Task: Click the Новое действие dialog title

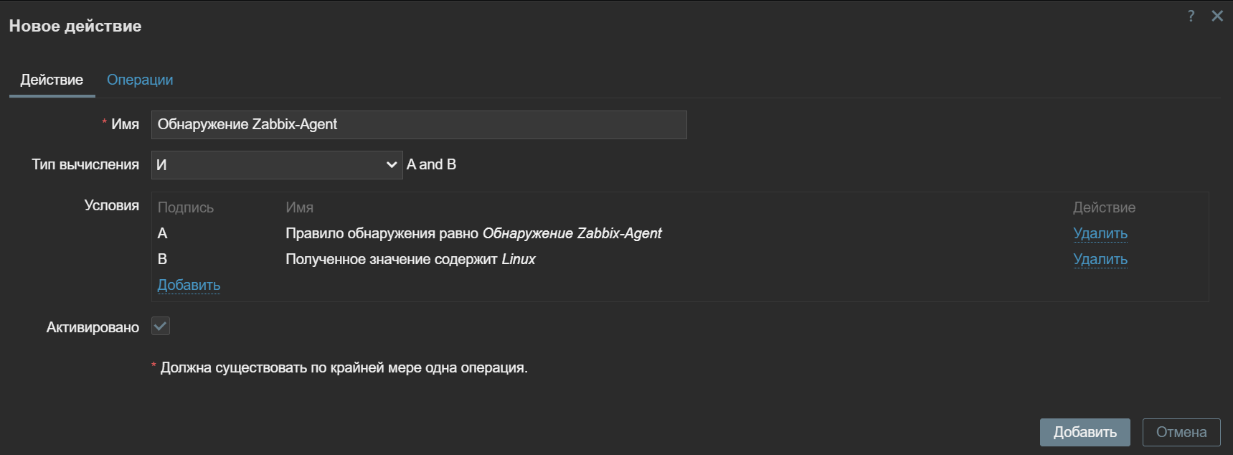Action: pyautogui.click(x=75, y=27)
